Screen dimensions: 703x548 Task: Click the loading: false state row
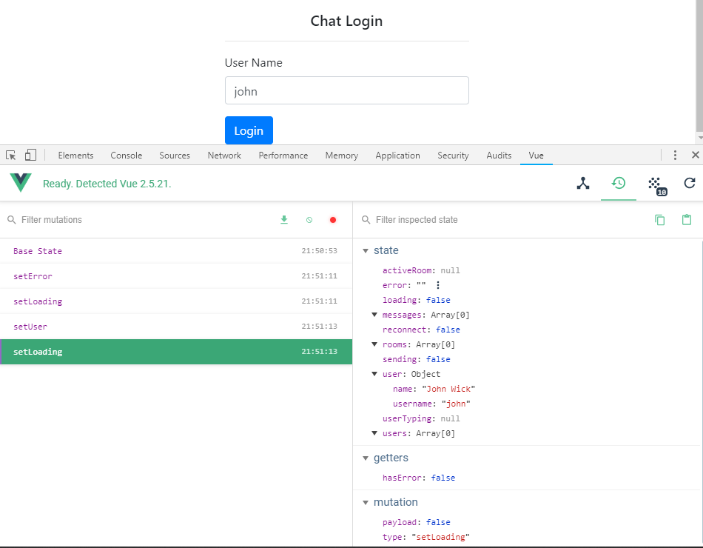[x=416, y=300]
